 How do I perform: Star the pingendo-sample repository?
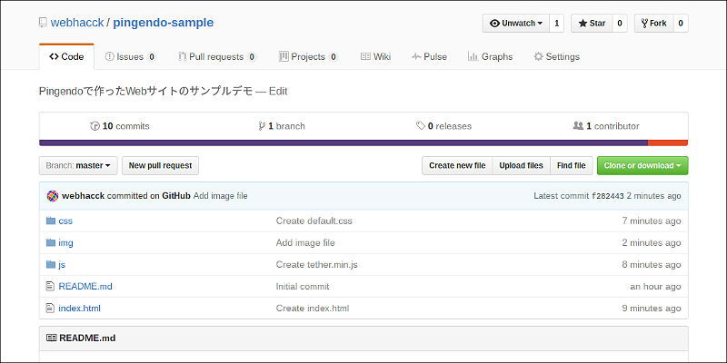pyautogui.click(x=591, y=24)
